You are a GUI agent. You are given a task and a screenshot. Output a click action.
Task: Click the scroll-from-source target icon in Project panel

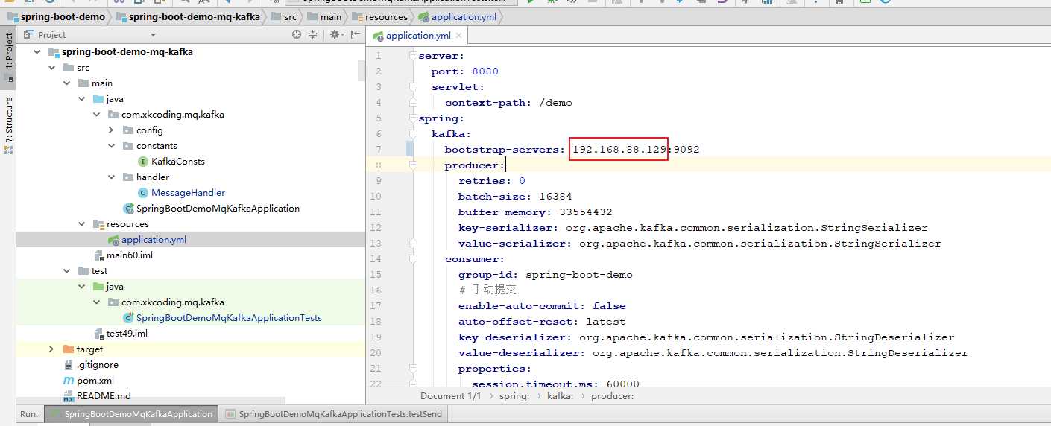[x=297, y=34]
